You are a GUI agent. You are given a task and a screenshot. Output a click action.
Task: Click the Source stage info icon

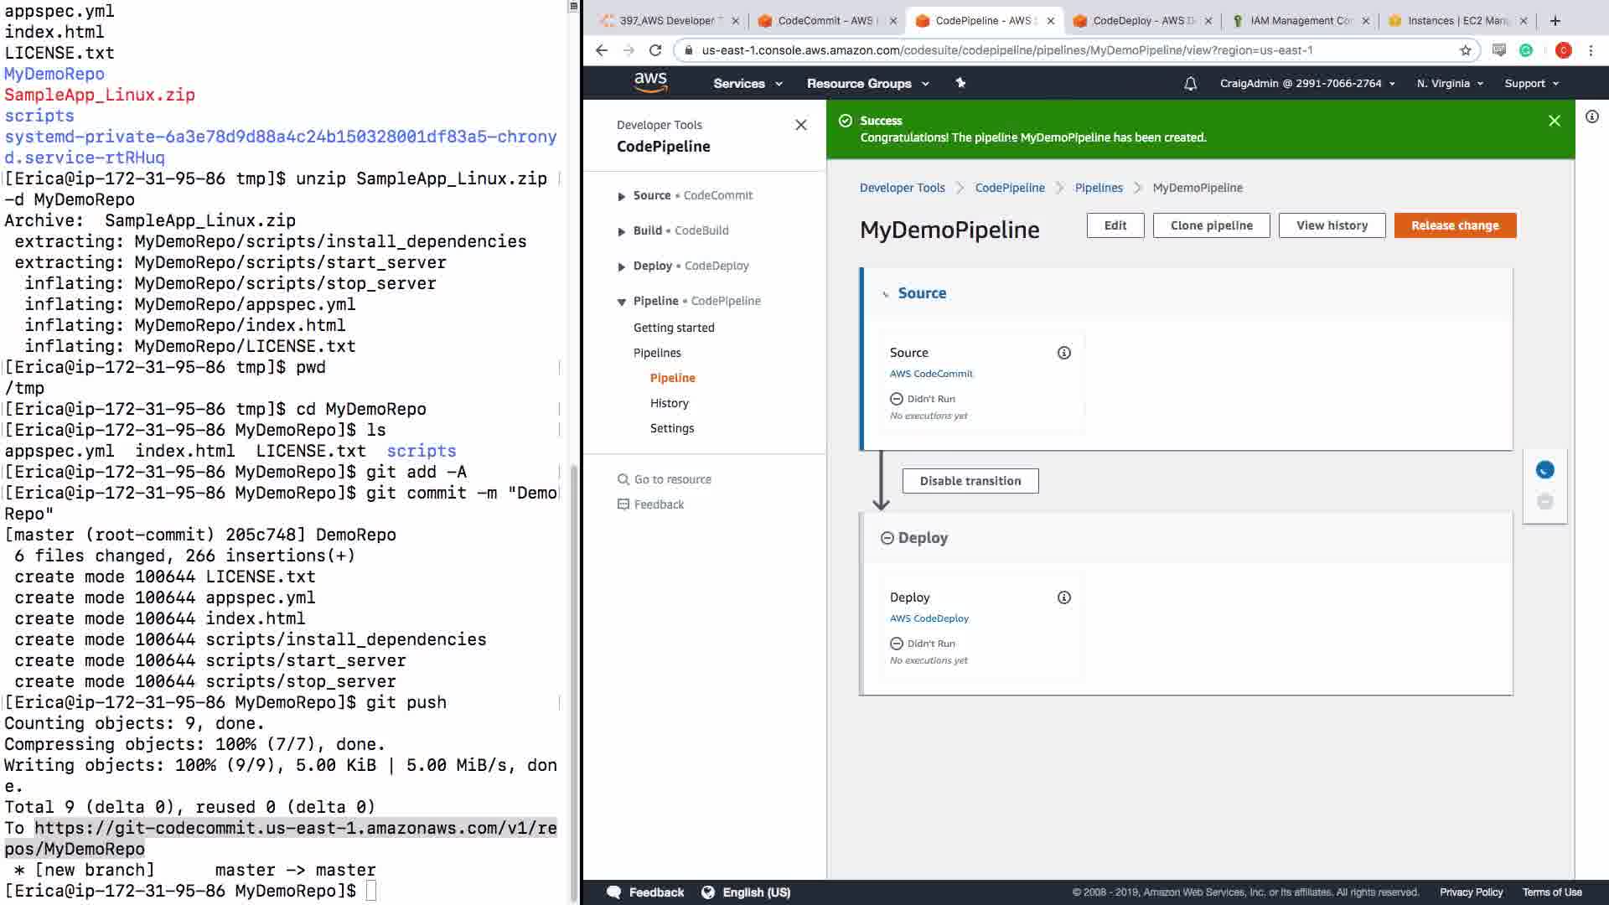click(1063, 353)
